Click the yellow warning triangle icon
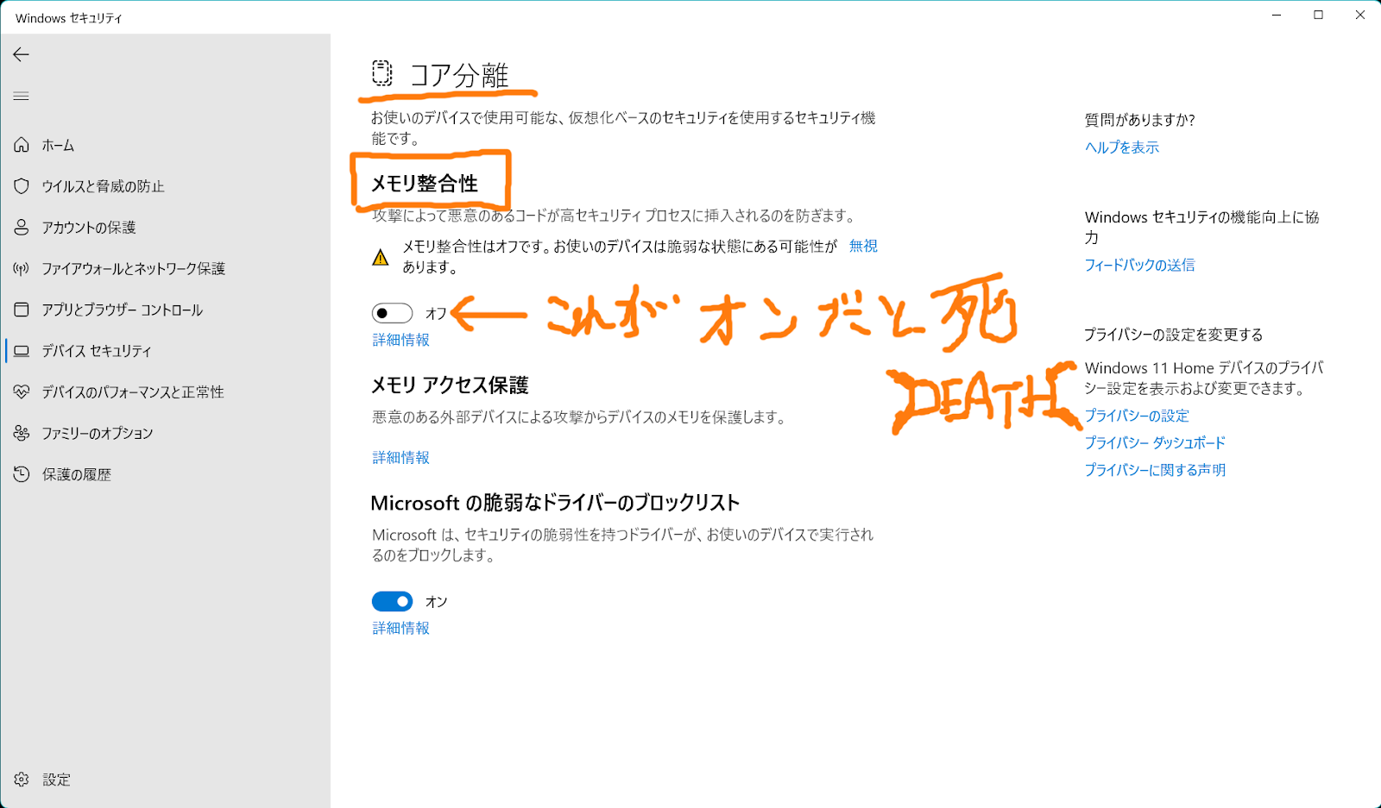Viewport: 1381px width, 808px height. coord(380,257)
